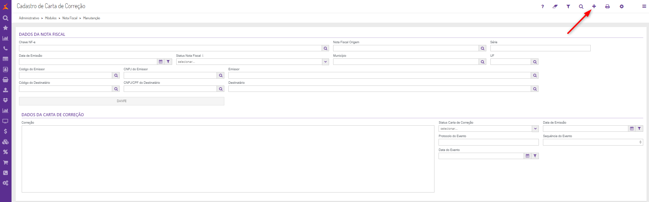Go to Nota Fiscal breadcrumb
Image resolution: width=649 pixels, height=202 pixels.
coord(70,18)
